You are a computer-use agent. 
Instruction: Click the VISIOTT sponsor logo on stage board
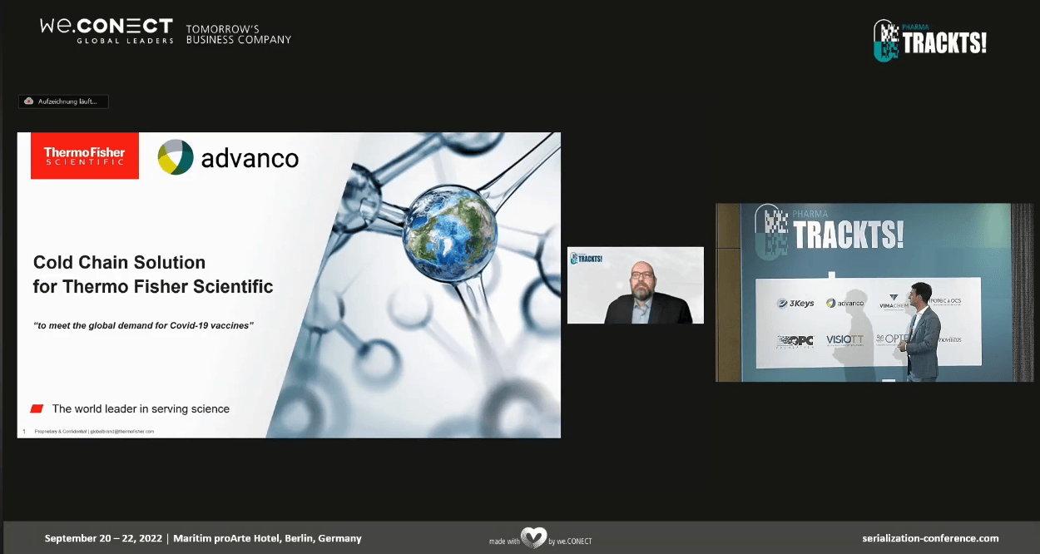(x=845, y=340)
